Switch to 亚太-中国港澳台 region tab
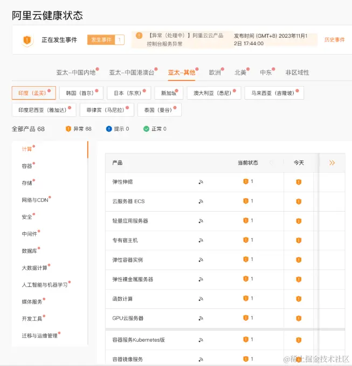 [132, 73]
